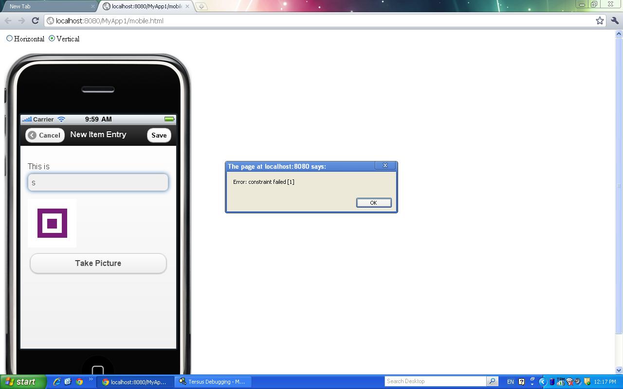Open Tersus Debugging from the taskbar

(x=212, y=382)
